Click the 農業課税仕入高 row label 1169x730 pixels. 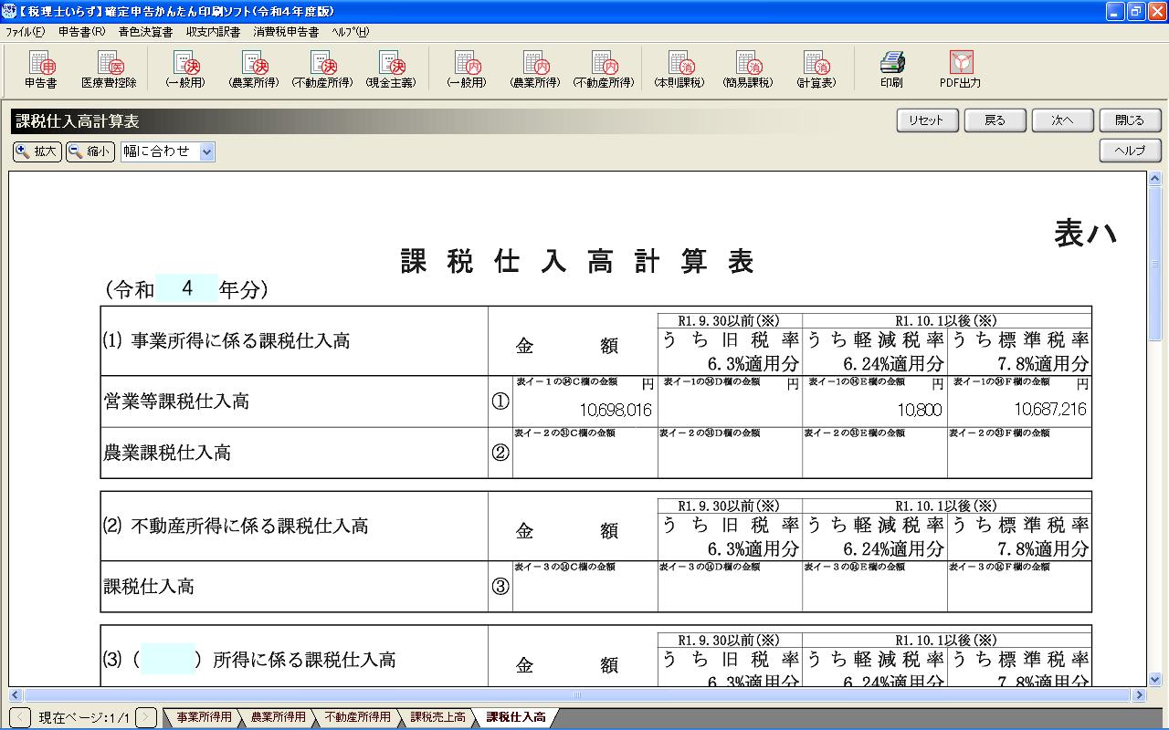[167, 453]
